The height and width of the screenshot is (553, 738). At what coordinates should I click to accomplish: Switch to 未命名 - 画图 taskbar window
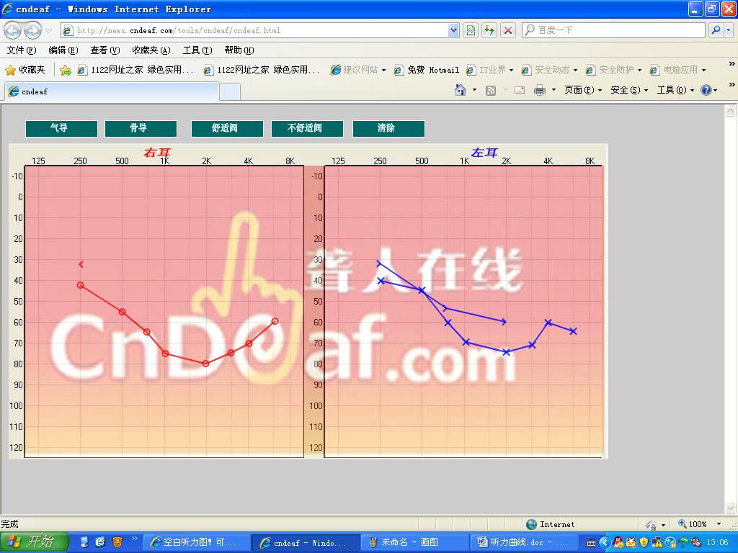pos(413,543)
